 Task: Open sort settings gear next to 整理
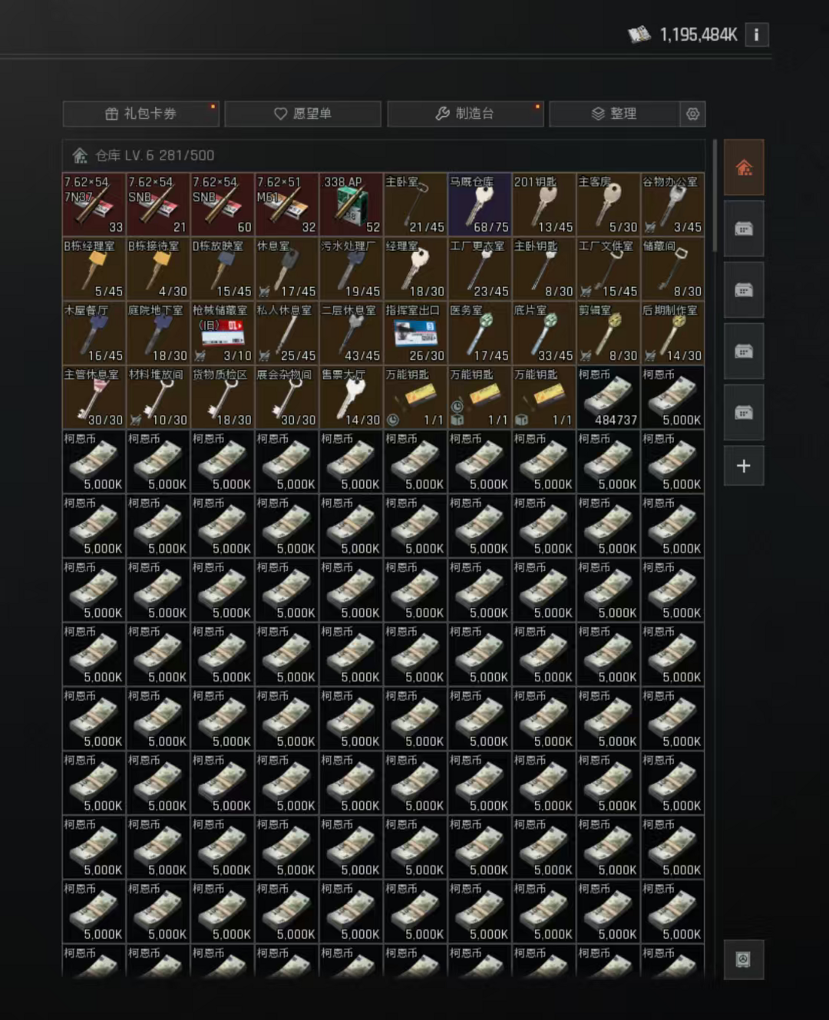tap(692, 114)
